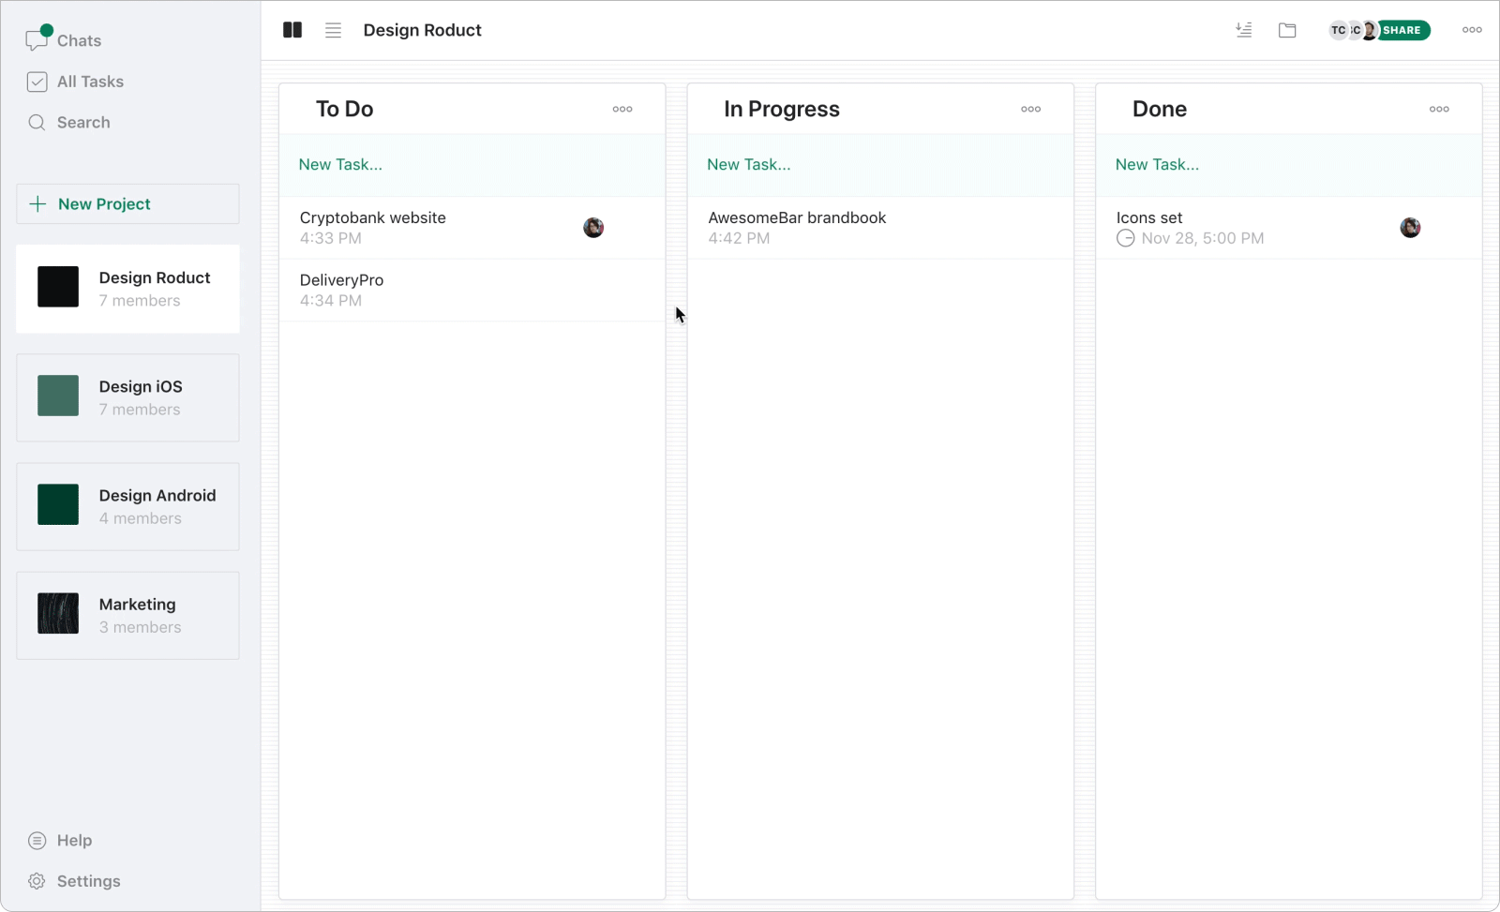The width and height of the screenshot is (1500, 912).
Task: Open the DeliveryPro task
Action: point(472,291)
